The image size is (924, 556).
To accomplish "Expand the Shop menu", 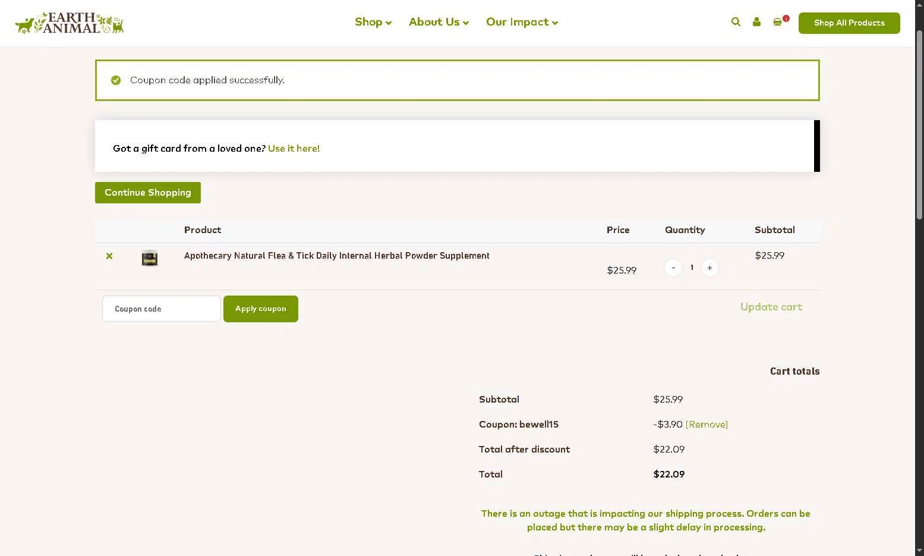I will (x=373, y=22).
